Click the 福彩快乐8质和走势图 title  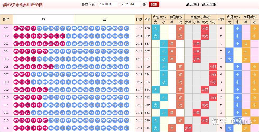tap(23, 4)
